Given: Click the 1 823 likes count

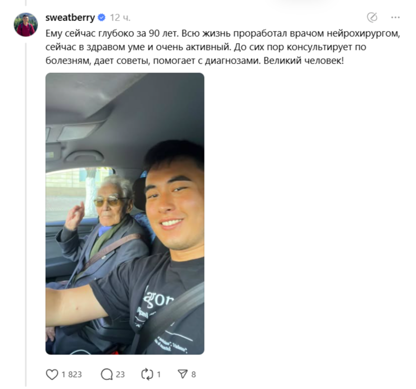Looking at the screenshot, I should pyautogui.click(x=72, y=374).
